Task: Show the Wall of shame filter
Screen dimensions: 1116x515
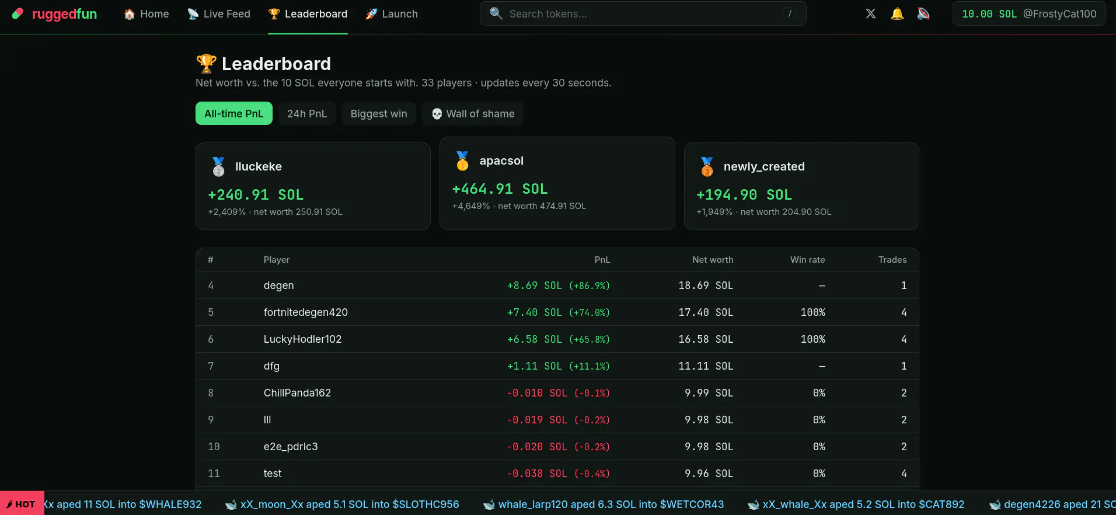Action: point(473,113)
